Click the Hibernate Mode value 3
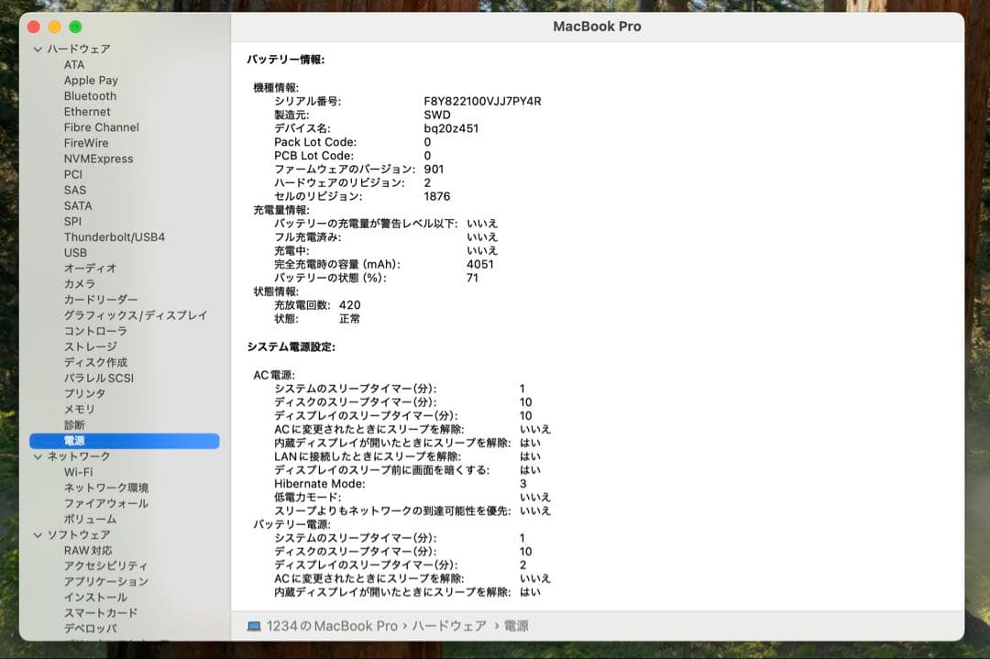 pos(522,484)
